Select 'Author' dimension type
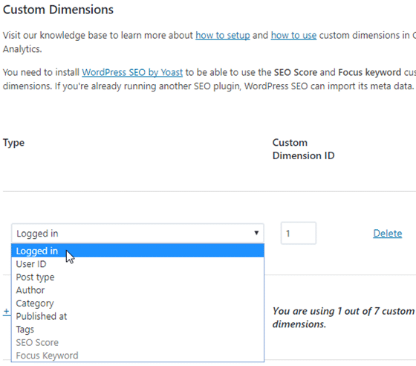Image resolution: width=416 pixels, height=366 pixels. tap(137, 290)
